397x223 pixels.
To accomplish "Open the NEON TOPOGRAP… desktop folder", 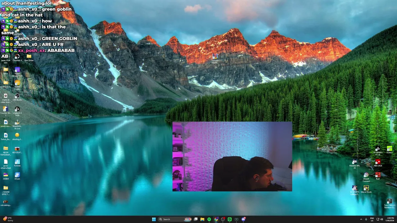I will pyautogui.click(x=6, y=151).
